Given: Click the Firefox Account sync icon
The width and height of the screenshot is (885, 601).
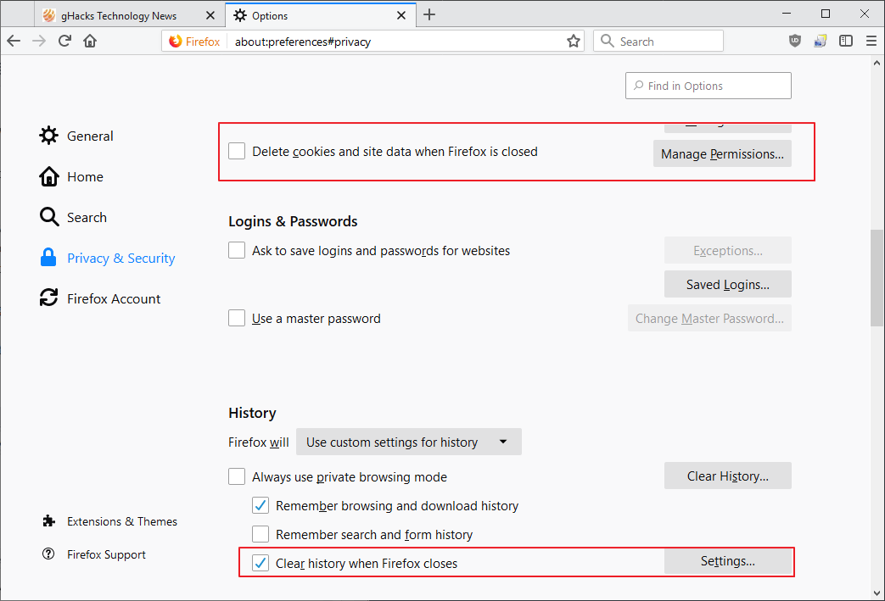Looking at the screenshot, I should [x=48, y=298].
